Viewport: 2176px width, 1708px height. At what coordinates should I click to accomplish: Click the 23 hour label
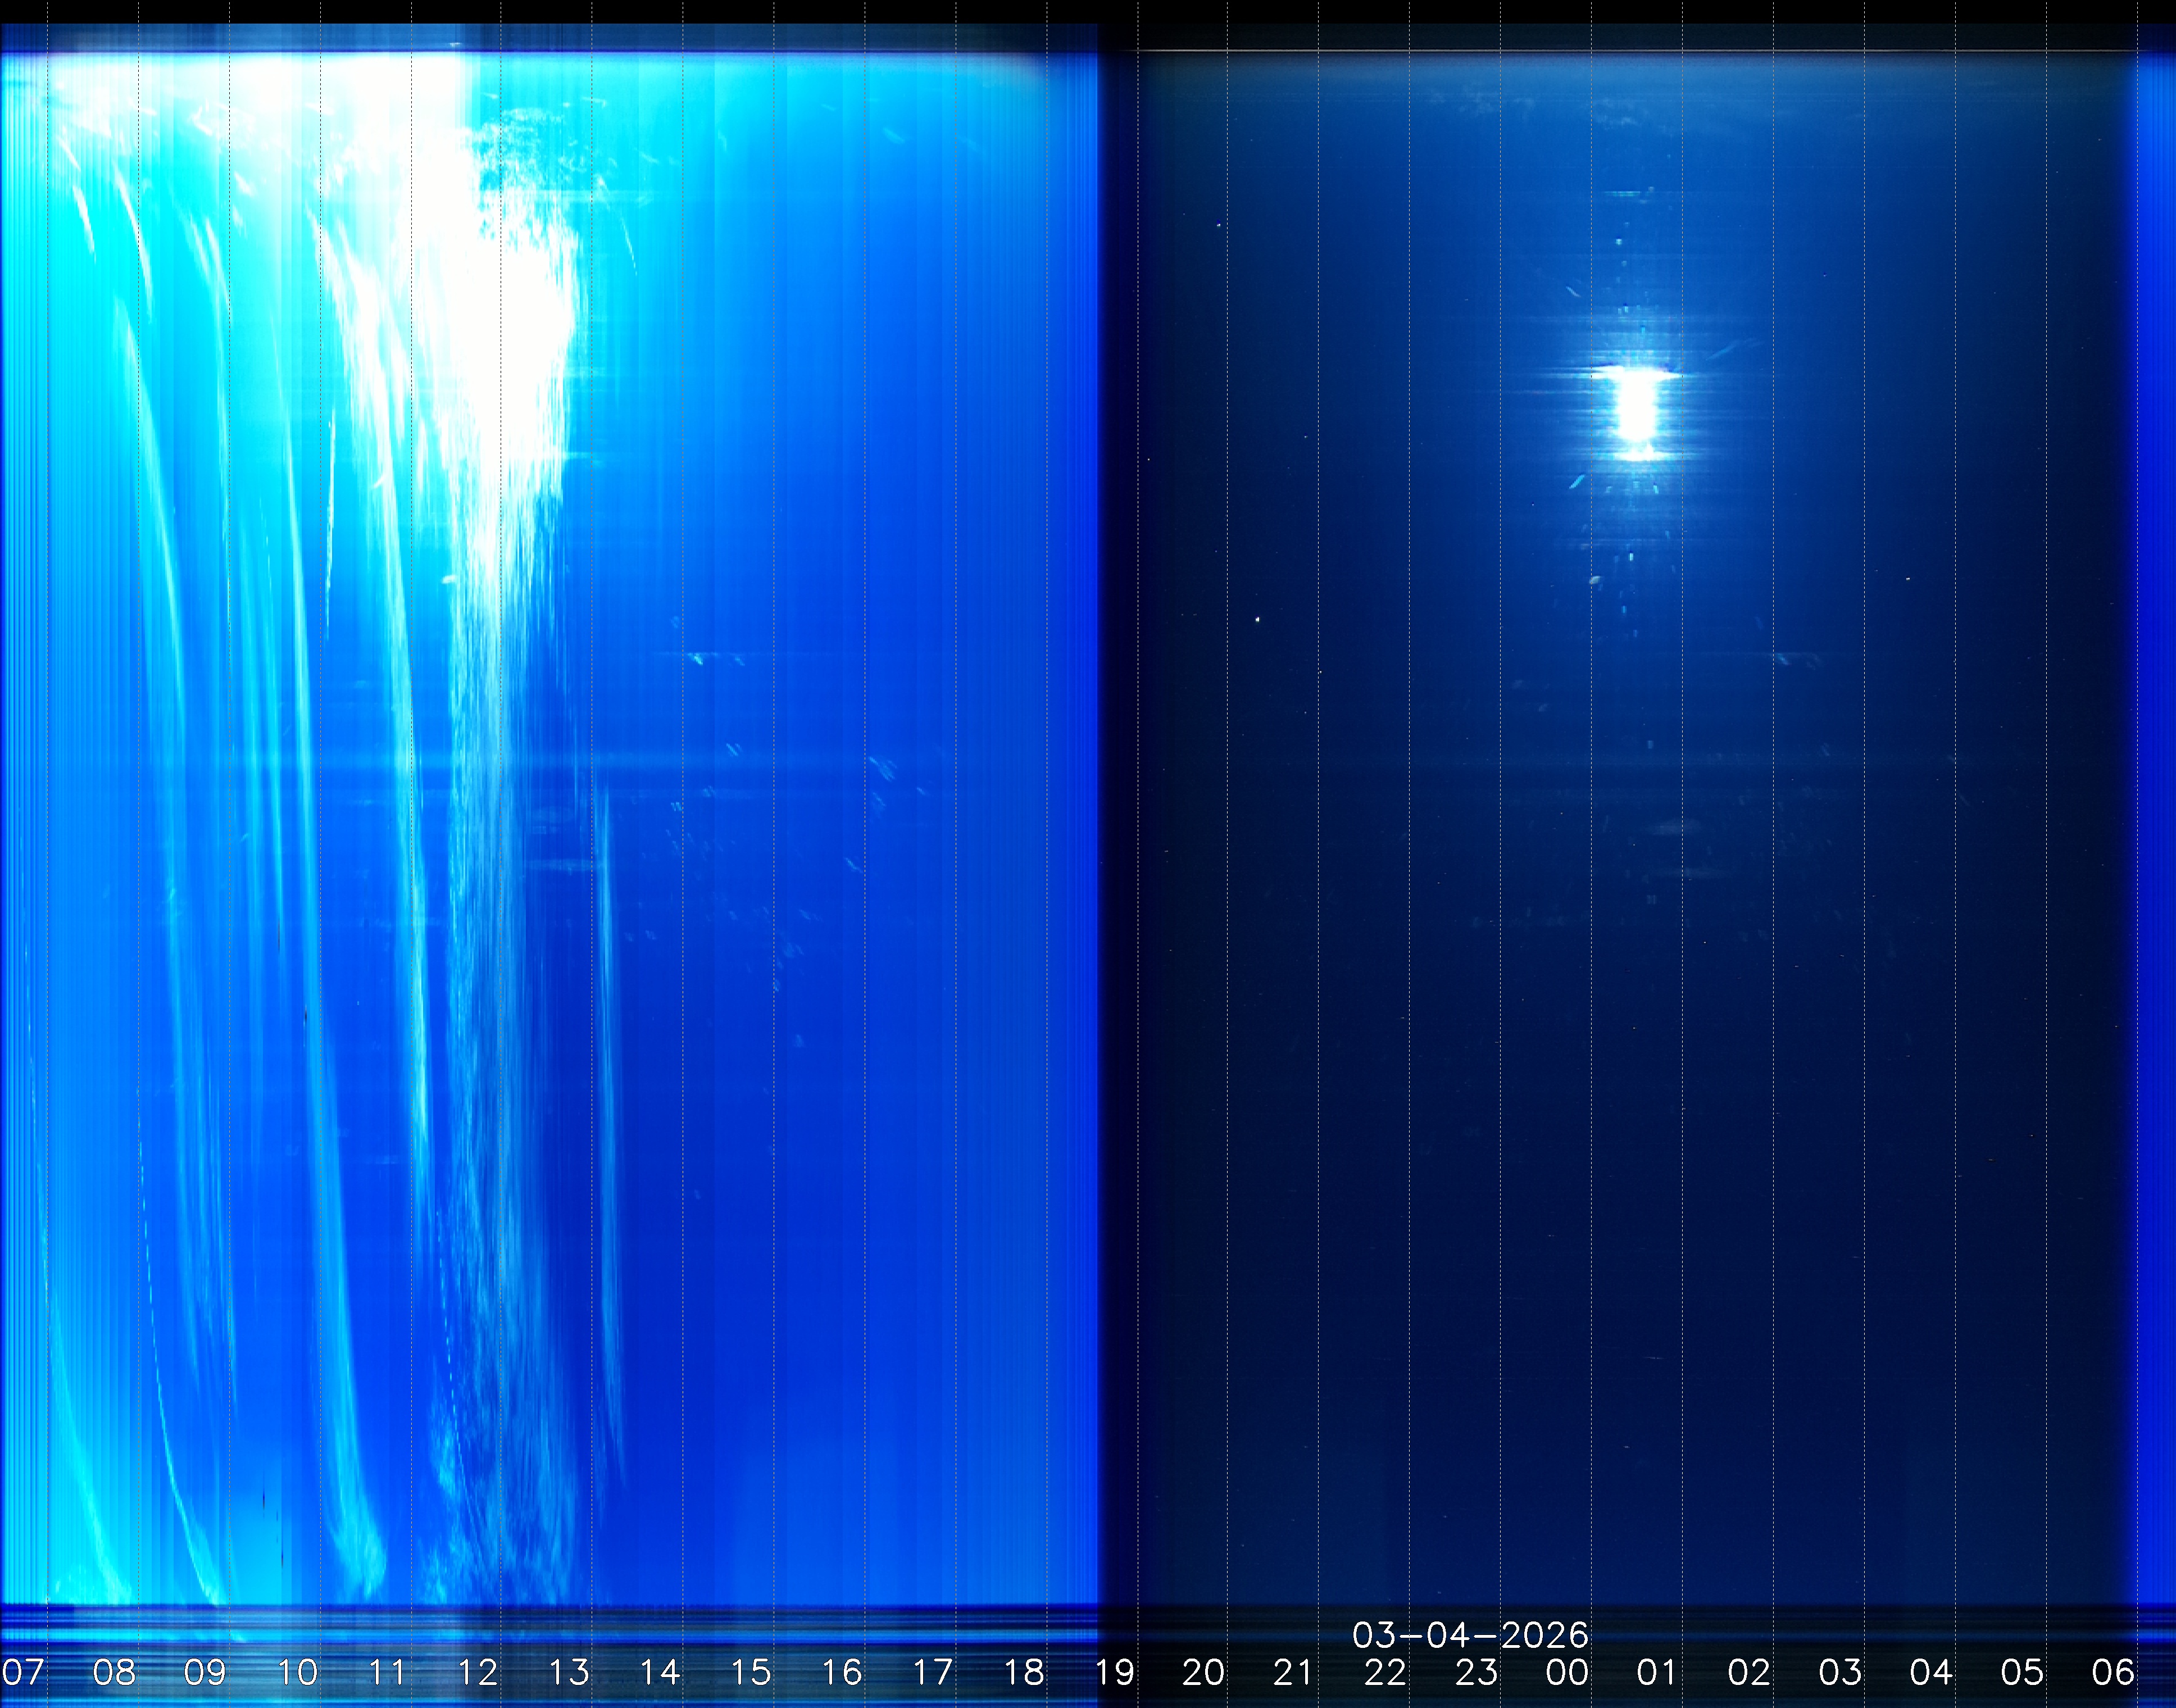[1476, 1672]
